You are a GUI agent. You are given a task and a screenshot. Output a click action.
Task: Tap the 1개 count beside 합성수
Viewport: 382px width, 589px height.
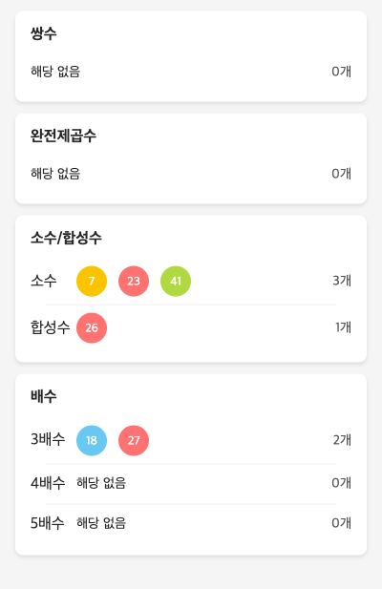pos(343,327)
